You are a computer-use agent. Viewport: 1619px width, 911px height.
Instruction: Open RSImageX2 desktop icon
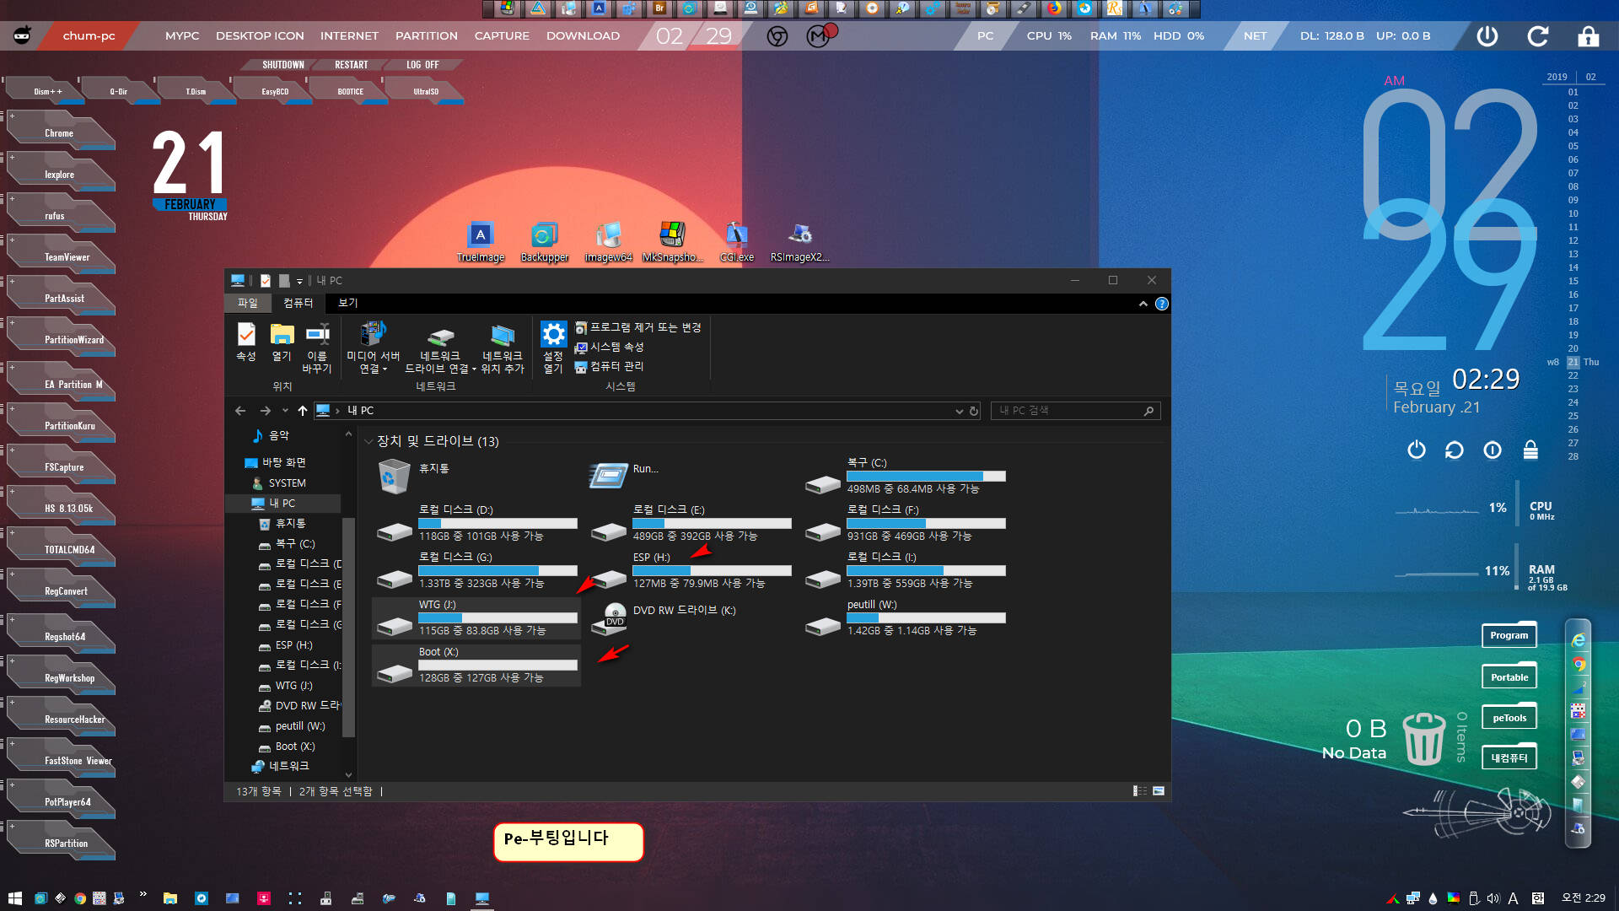799,242
